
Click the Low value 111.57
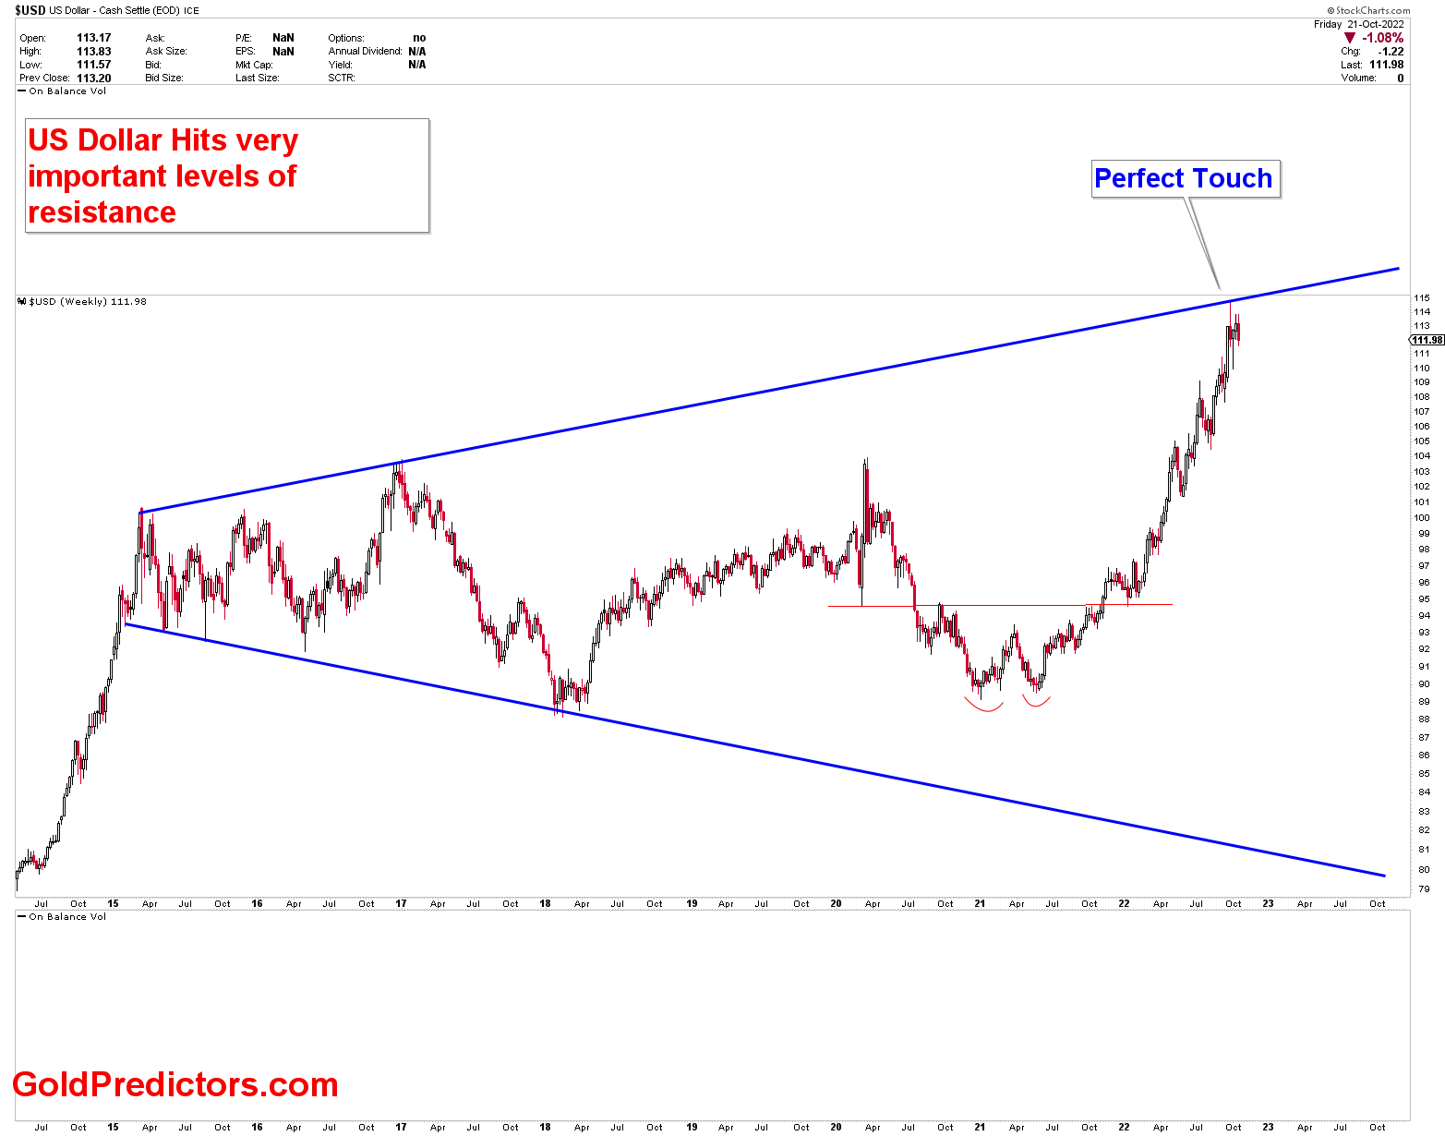[93, 65]
